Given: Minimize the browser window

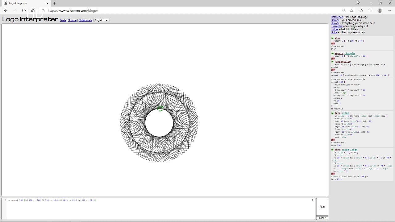Looking at the screenshot, I should (371, 3).
